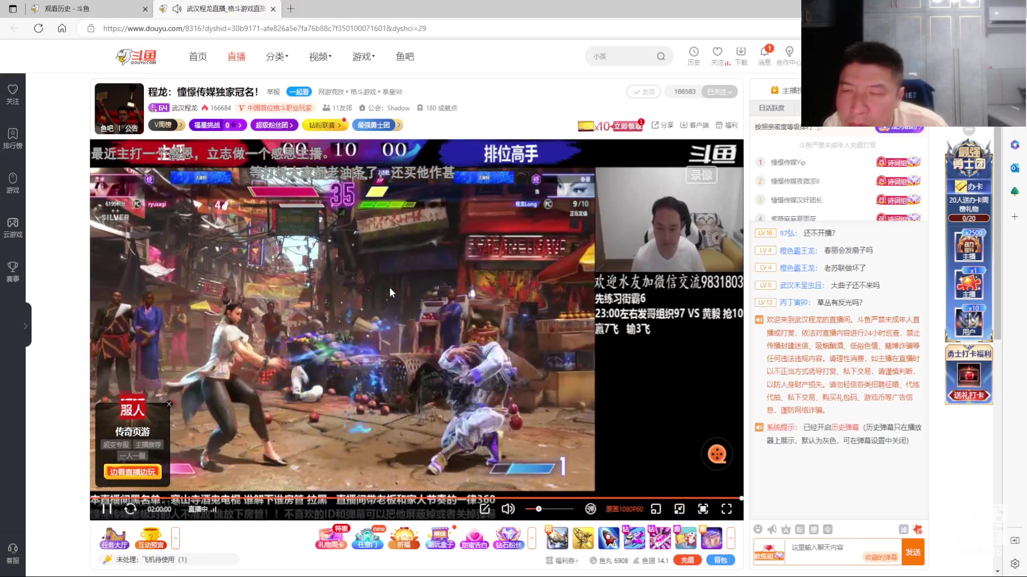Open the 福利 gift benefits link
The height and width of the screenshot is (577, 1027).
[x=726, y=125]
